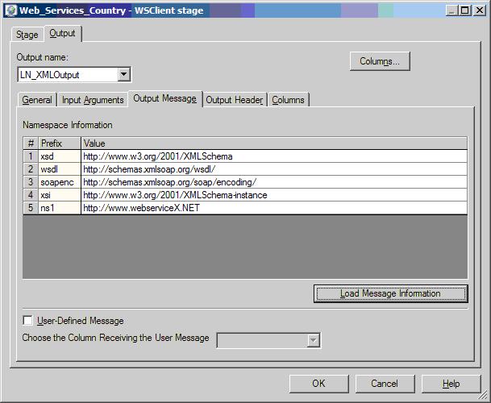Screen dimensions: 491x403
Task: Click the Columns... button
Action: click(x=380, y=61)
